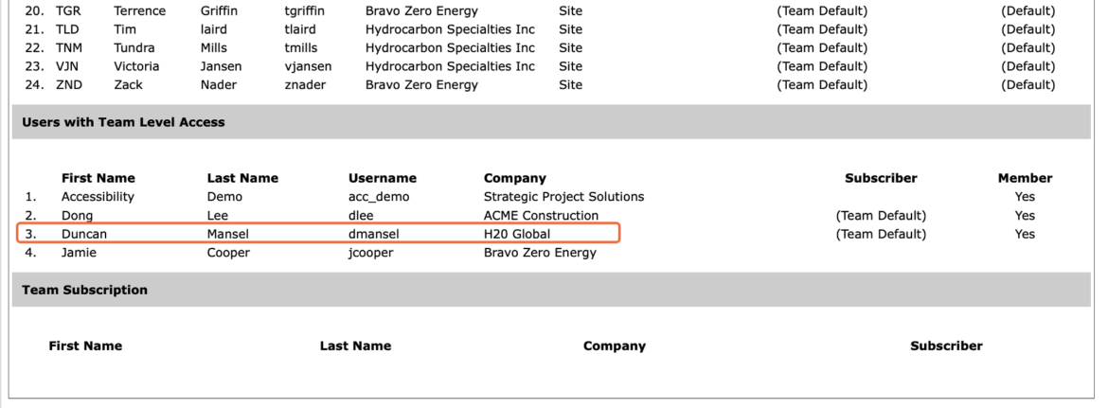Viewport: 1108px width, 408px height.
Task: Click username dmansel in team access list
Action: point(373,234)
